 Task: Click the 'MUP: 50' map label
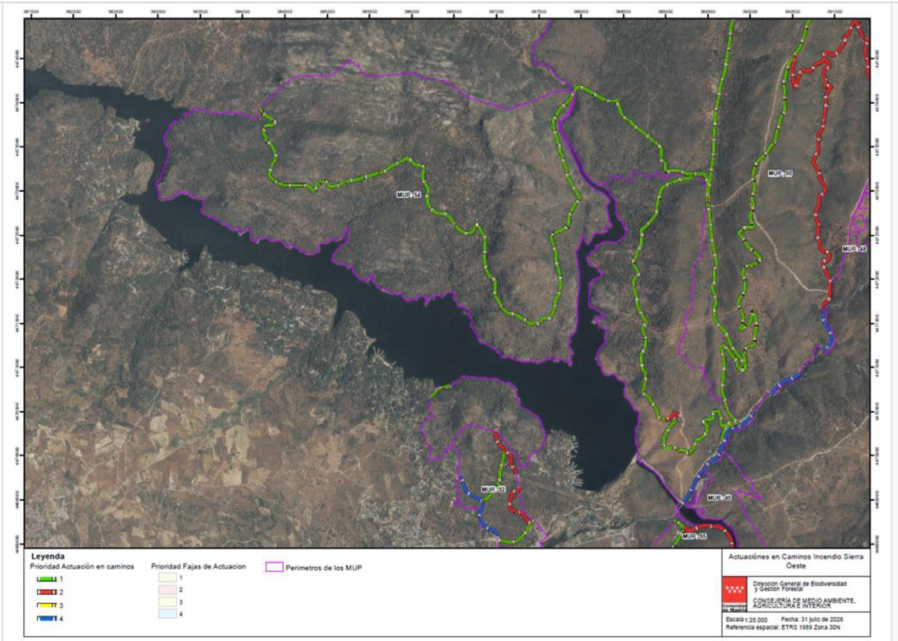780,173
